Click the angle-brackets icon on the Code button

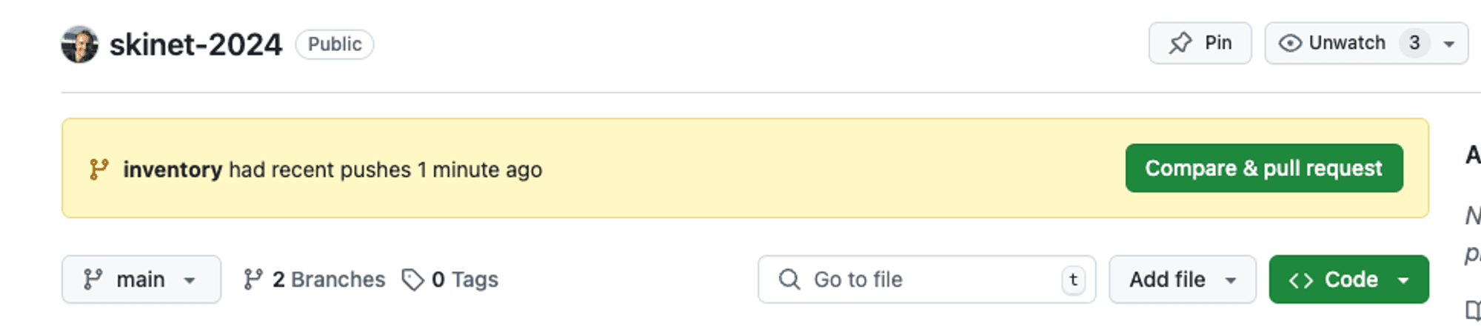tap(1301, 280)
